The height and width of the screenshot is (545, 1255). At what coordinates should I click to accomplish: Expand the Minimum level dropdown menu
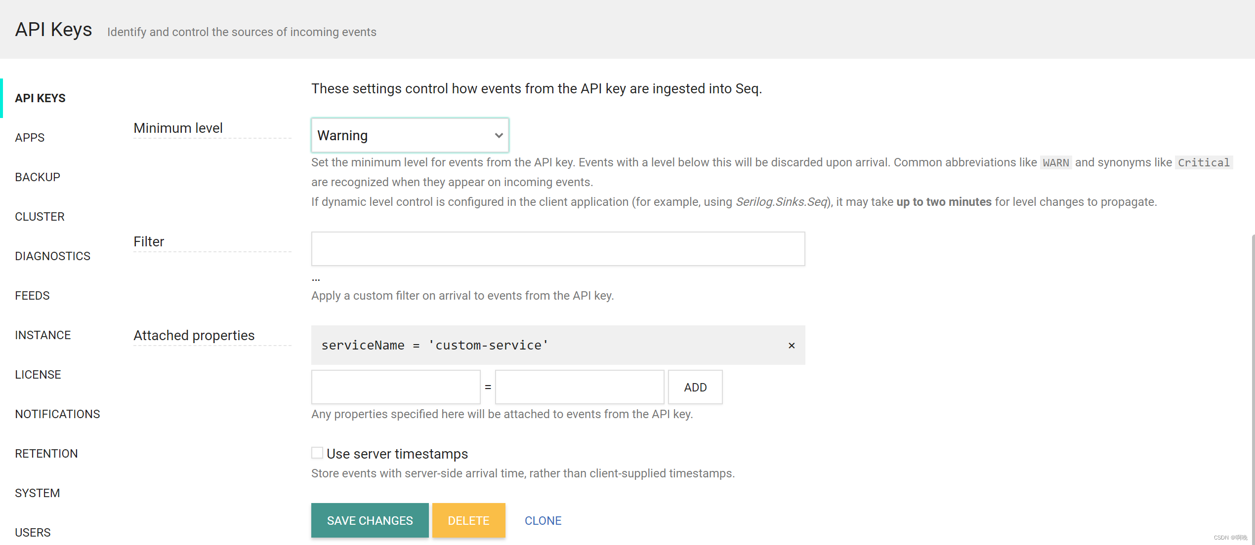tap(409, 134)
